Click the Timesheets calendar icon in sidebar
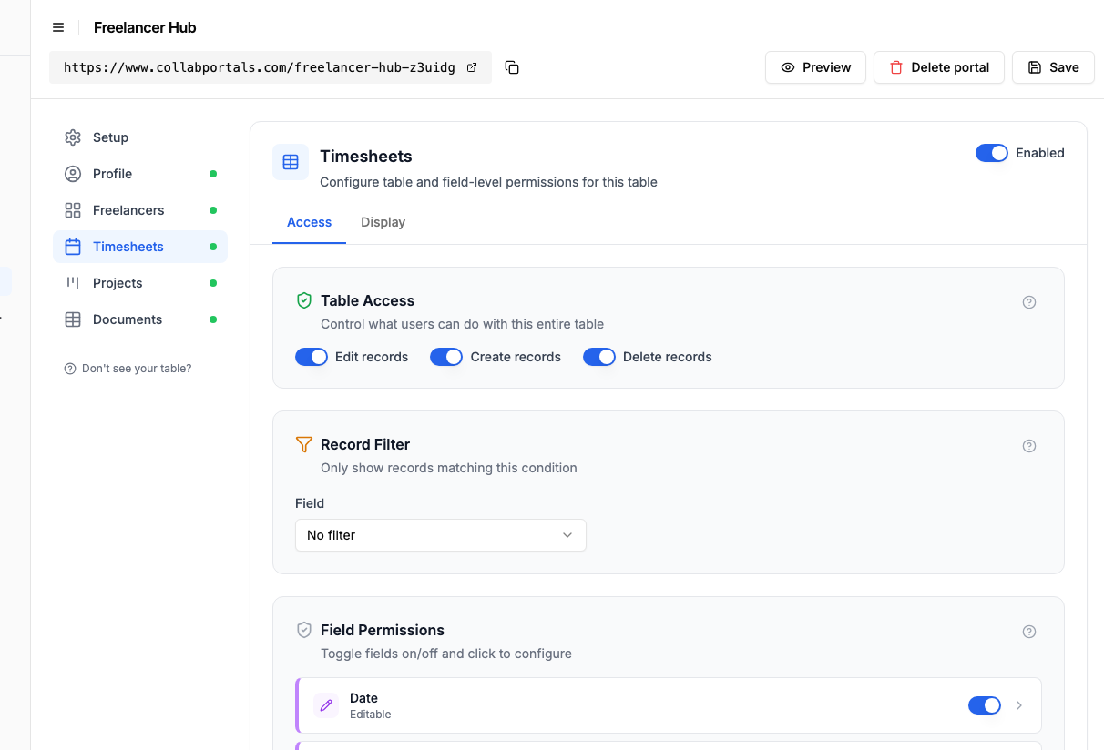This screenshot has height=750, width=1104. (x=73, y=247)
